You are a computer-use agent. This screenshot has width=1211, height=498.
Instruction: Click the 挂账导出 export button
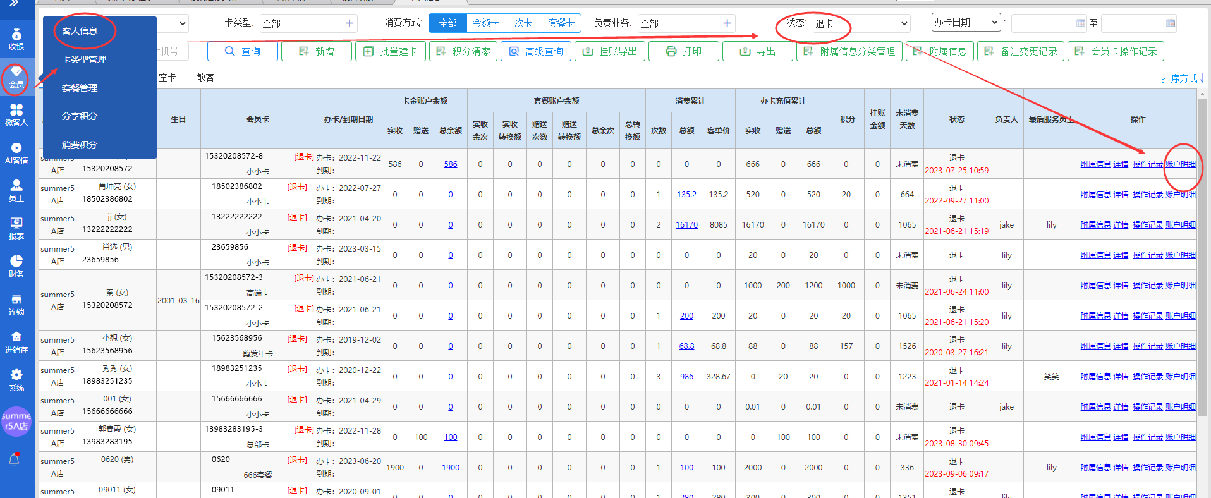[610, 51]
